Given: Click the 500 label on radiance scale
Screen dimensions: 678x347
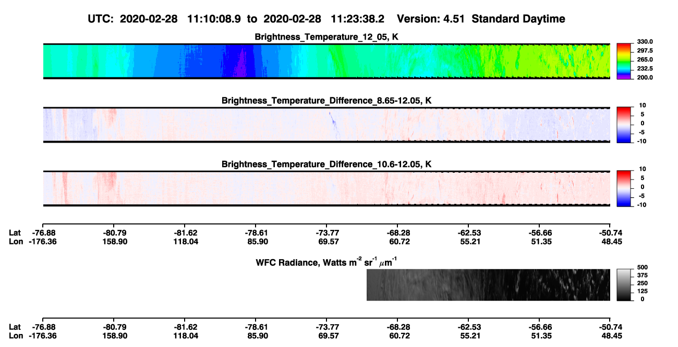Looking at the screenshot, I should point(641,267).
